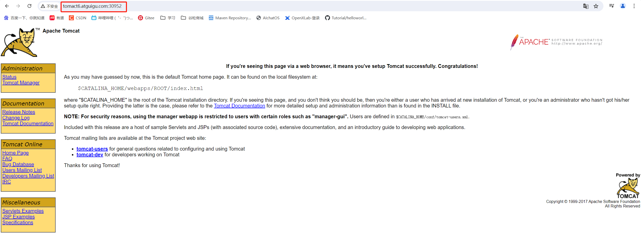The height and width of the screenshot is (238, 641).
Task: Open the 学习 bookmark folder
Action: pos(168,18)
